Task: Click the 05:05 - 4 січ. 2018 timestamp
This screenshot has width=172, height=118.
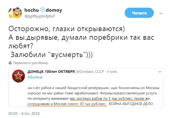Action: coord(24,114)
